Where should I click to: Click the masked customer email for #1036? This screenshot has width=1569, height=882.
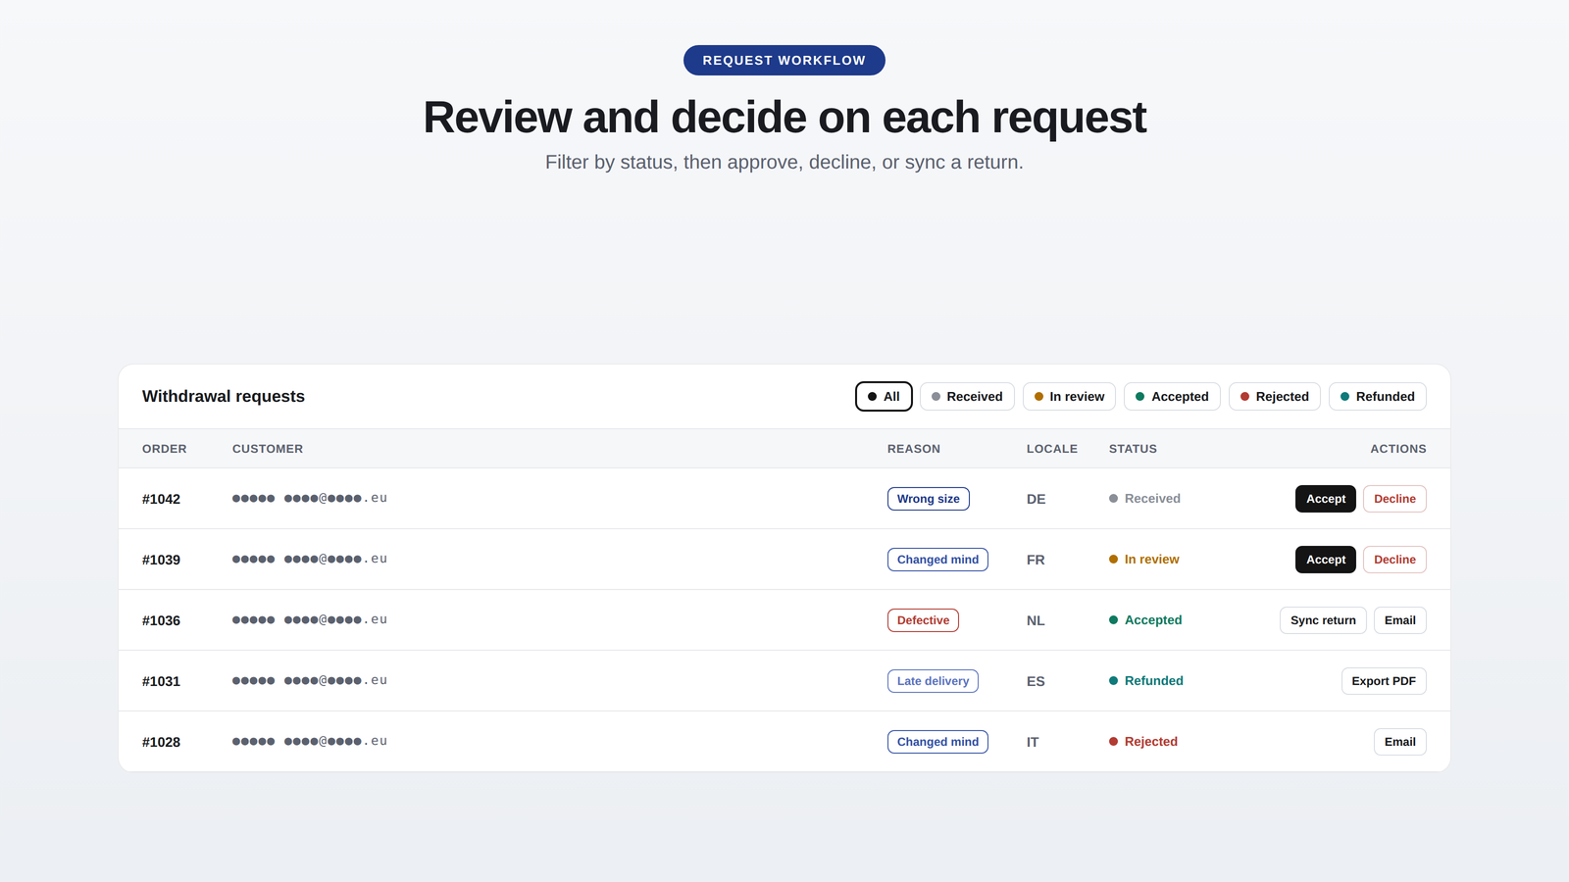point(310,619)
